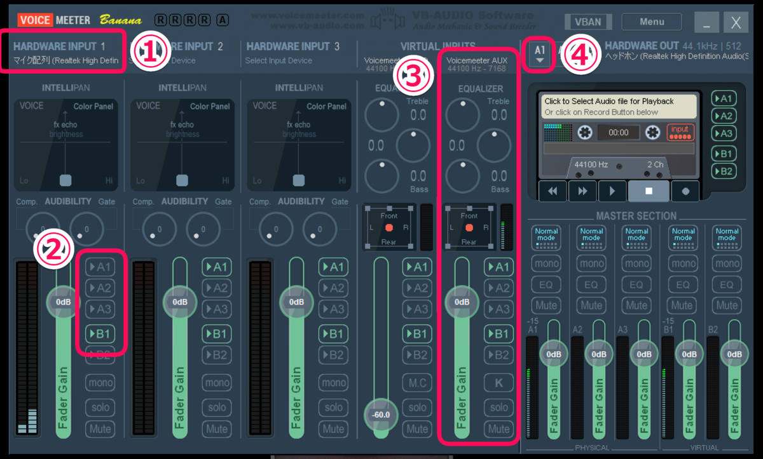The width and height of the screenshot is (763, 459).
Task: Open EQ for master bus B1
Action: (x=683, y=285)
